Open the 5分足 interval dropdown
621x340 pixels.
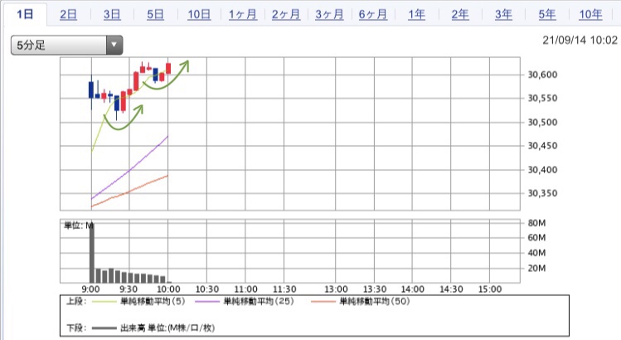[x=58, y=46]
